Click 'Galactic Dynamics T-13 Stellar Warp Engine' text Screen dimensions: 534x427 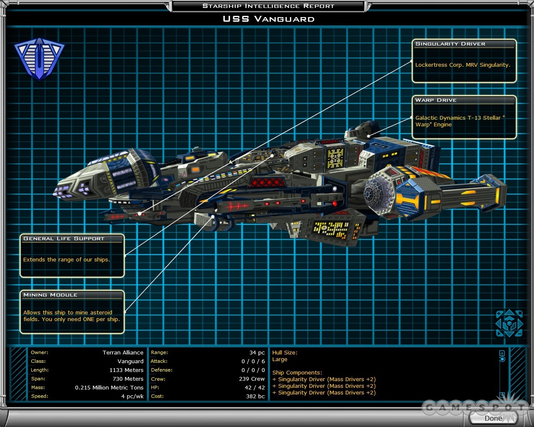point(460,121)
